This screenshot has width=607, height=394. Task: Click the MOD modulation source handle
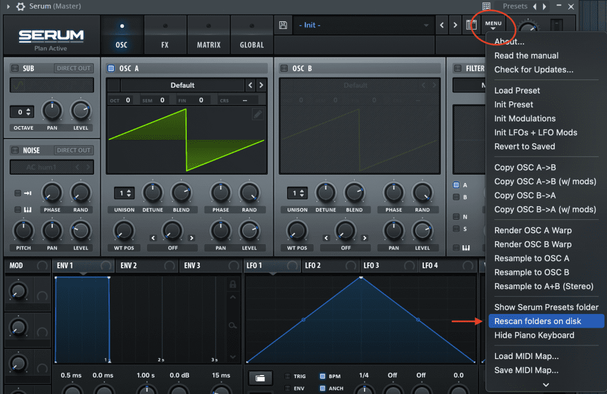(42, 265)
